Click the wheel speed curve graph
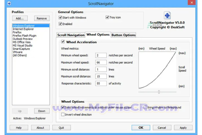The image size is (202, 135). (x=157, y=70)
